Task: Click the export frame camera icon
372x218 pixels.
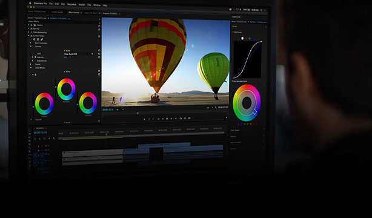Action: click(189, 118)
